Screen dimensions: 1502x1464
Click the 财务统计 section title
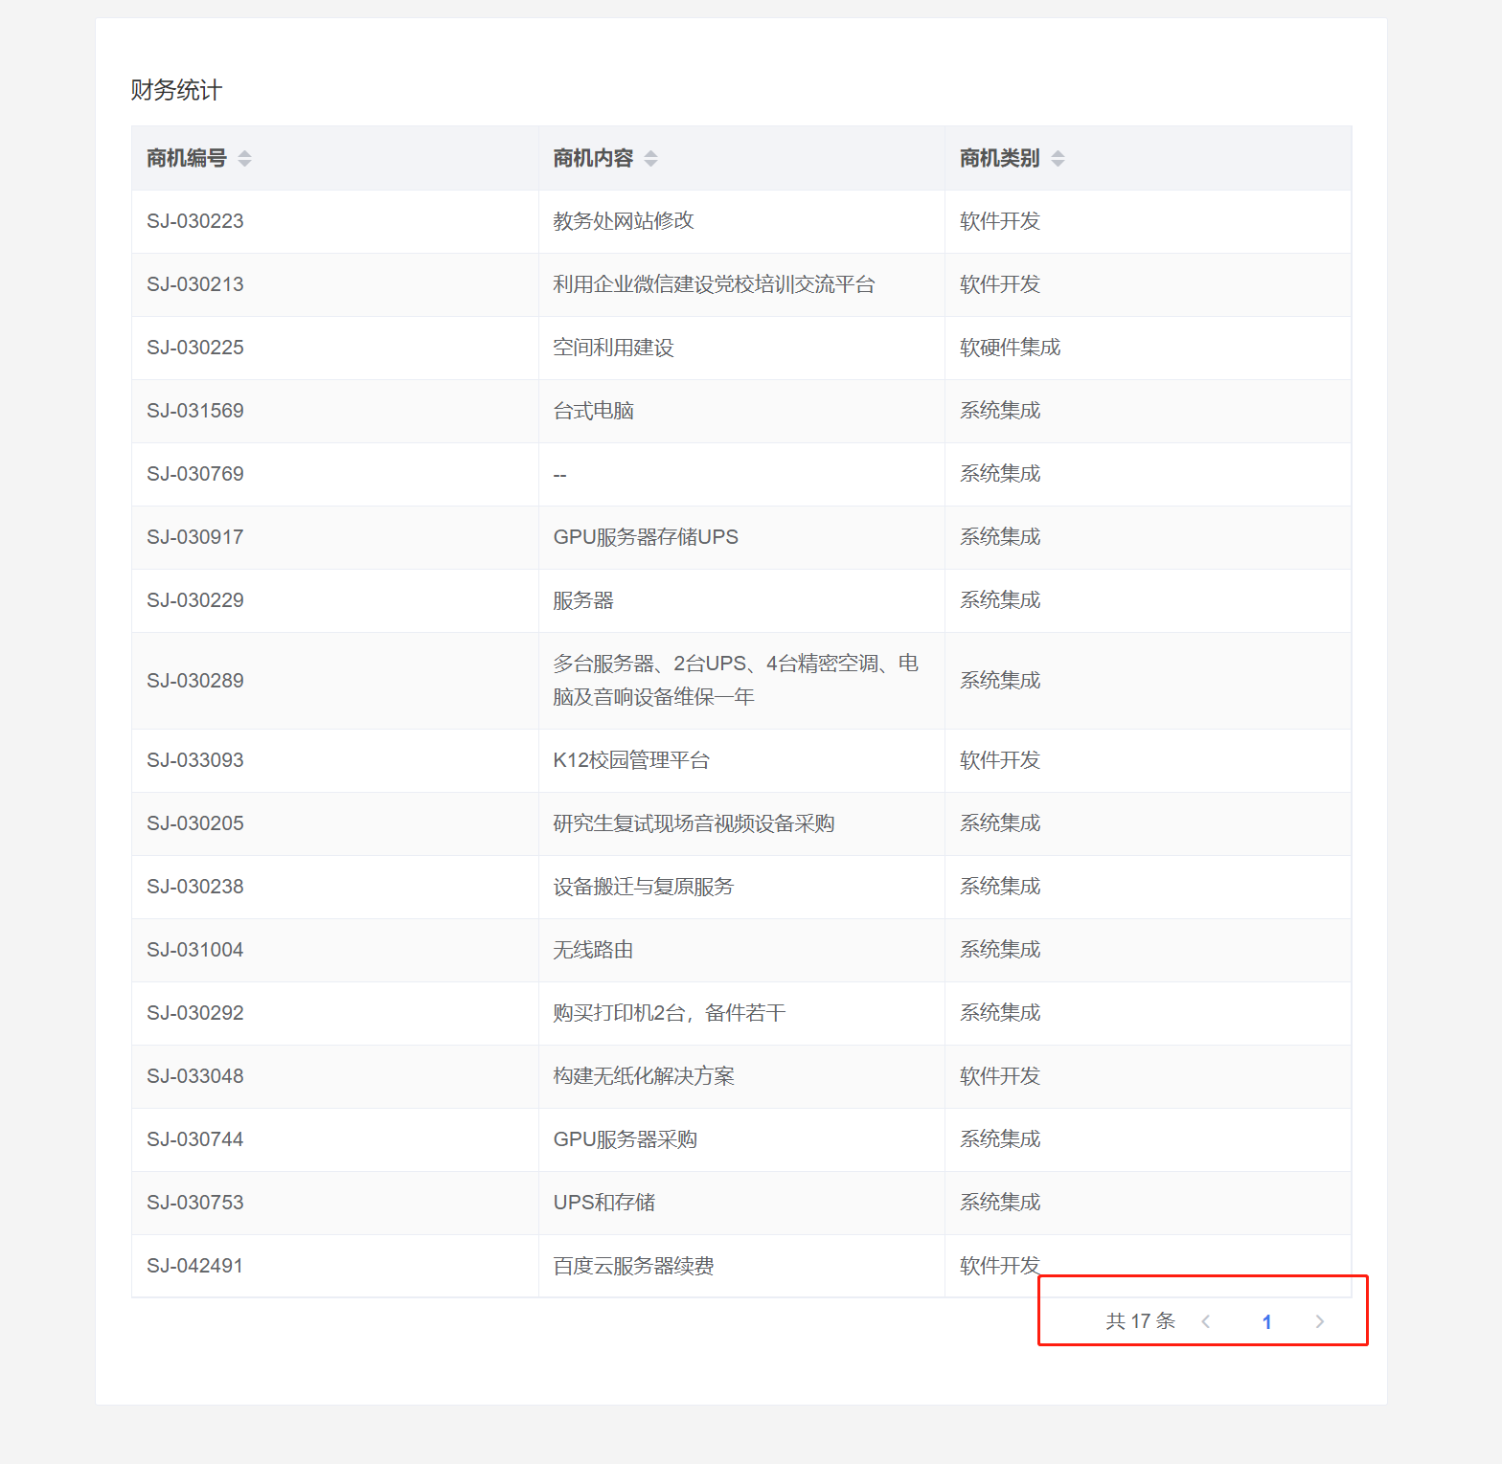point(176,90)
